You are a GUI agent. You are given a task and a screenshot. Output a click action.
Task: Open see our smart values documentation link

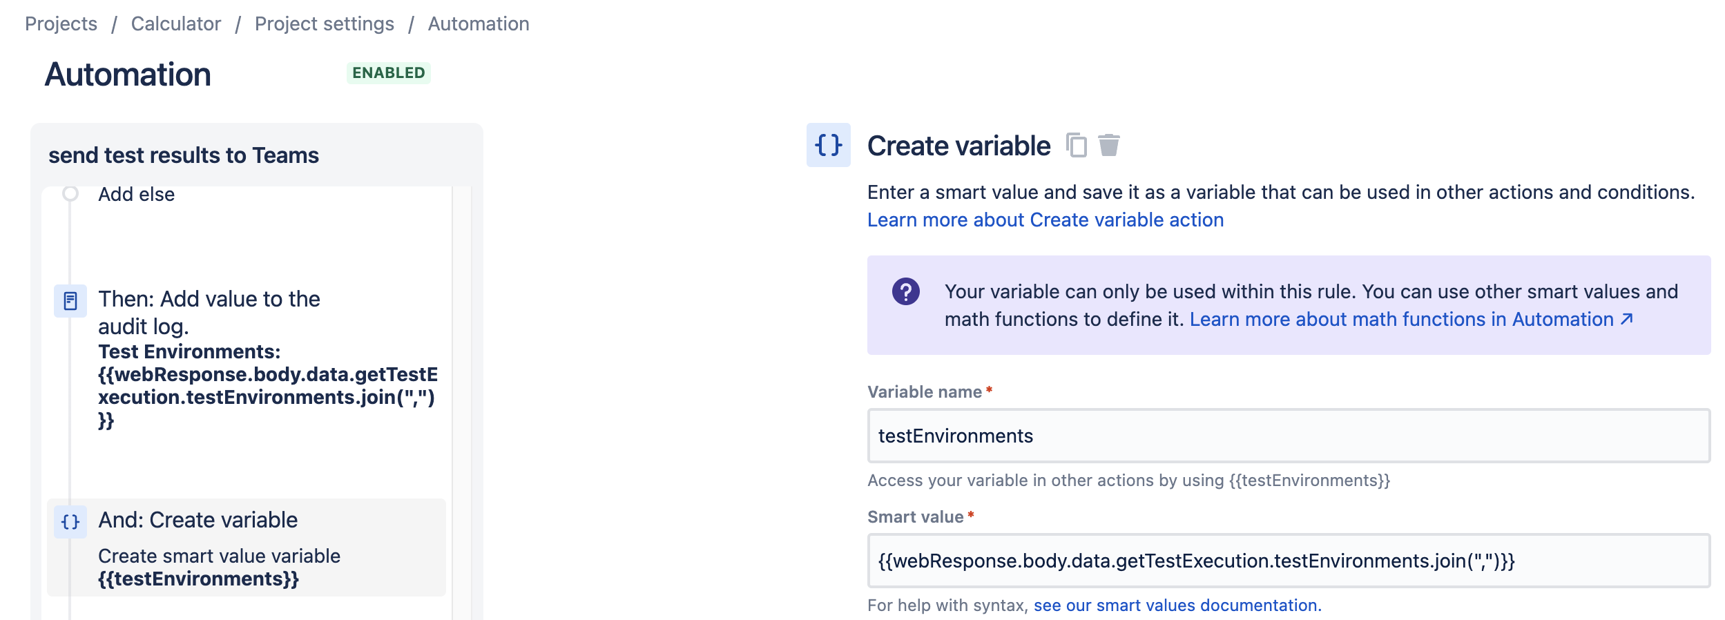point(1177,606)
